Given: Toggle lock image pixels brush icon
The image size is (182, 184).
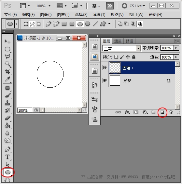Looking at the screenshot, I should pos(122,57).
